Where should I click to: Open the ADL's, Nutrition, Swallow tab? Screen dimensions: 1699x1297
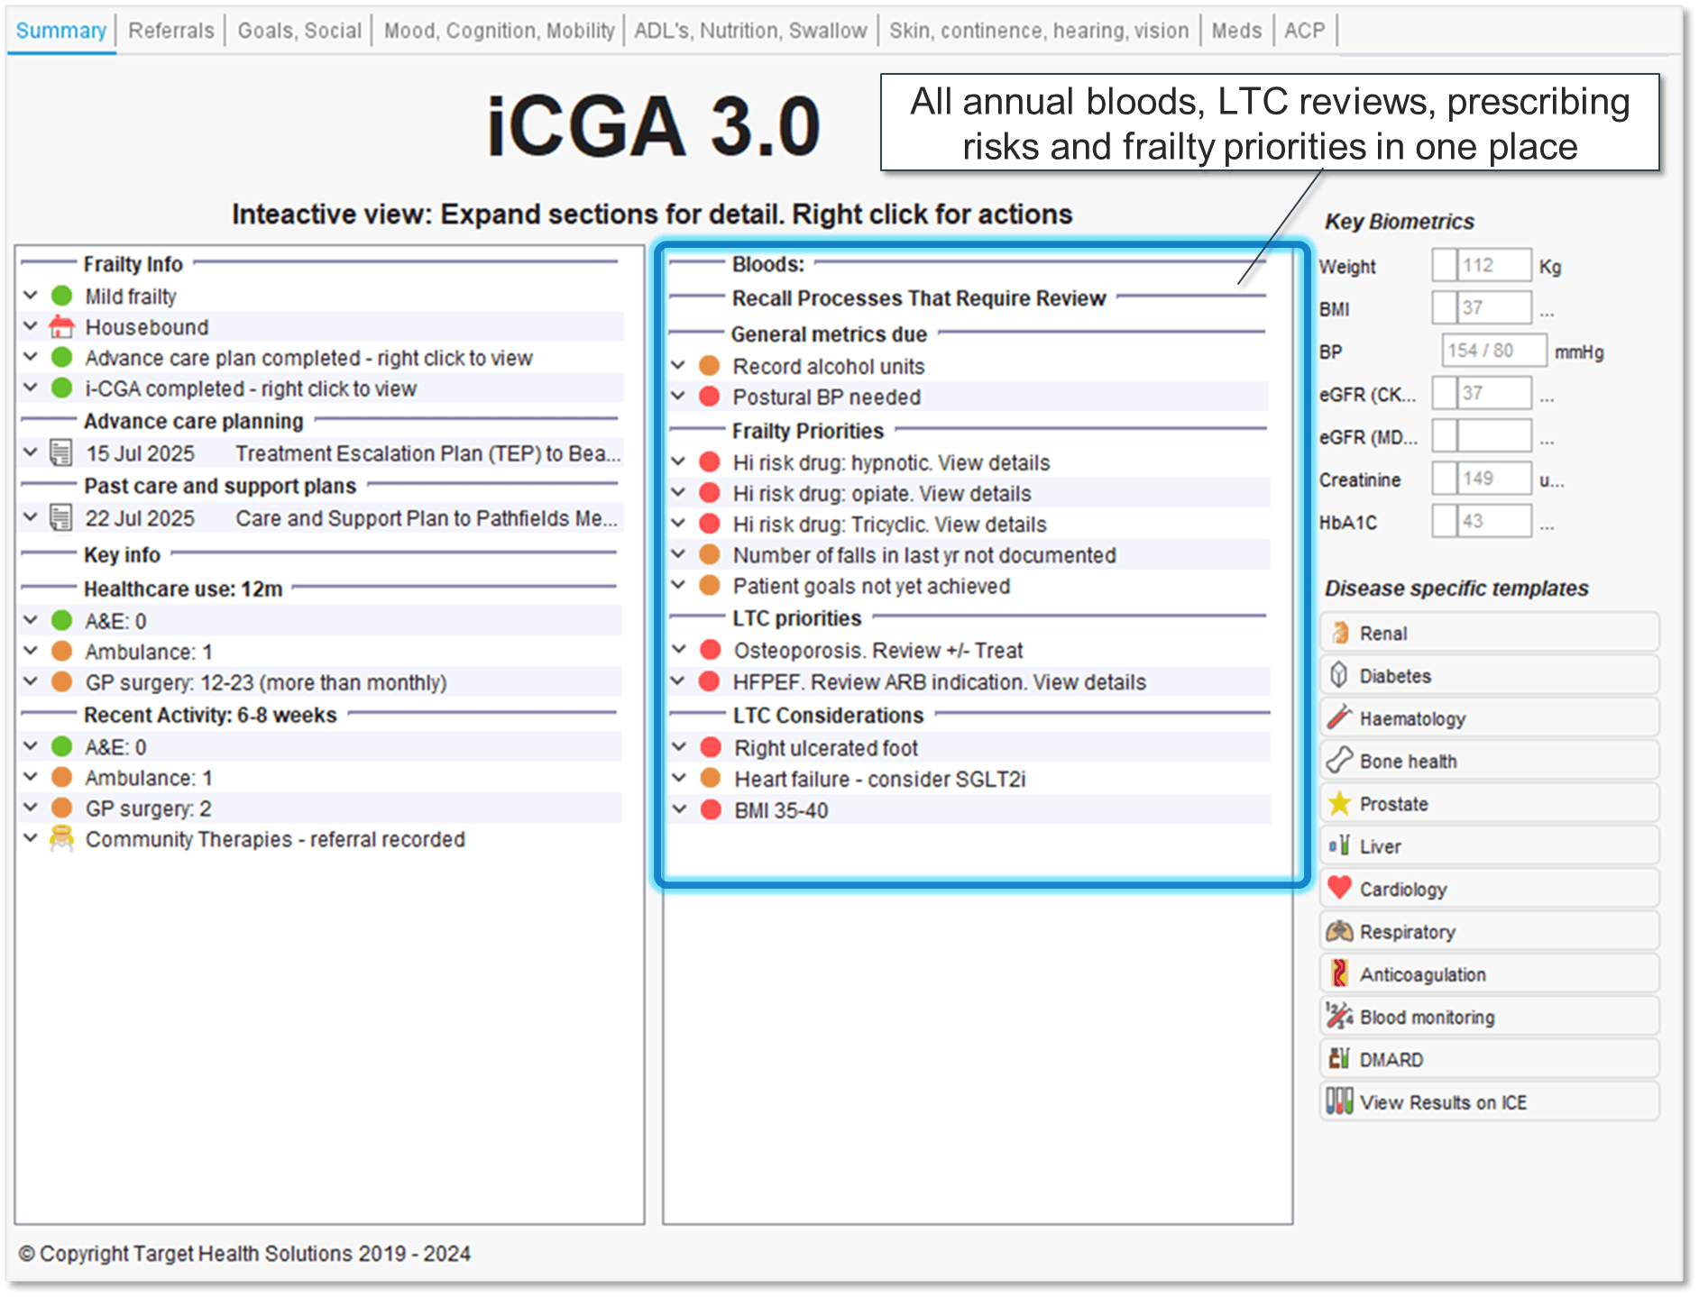[750, 31]
